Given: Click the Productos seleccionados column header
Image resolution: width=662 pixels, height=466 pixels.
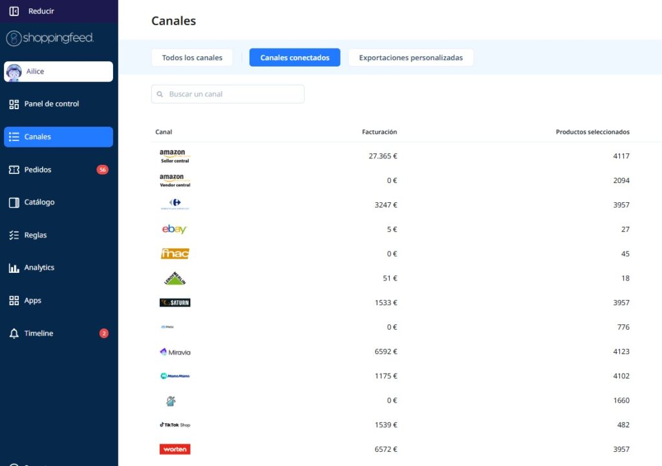Looking at the screenshot, I should coord(592,132).
